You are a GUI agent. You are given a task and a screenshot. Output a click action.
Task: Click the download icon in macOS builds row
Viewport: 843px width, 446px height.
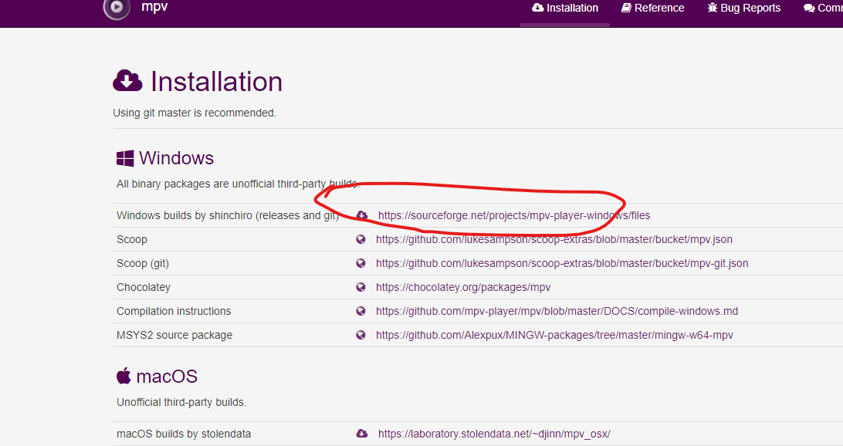tap(362, 434)
